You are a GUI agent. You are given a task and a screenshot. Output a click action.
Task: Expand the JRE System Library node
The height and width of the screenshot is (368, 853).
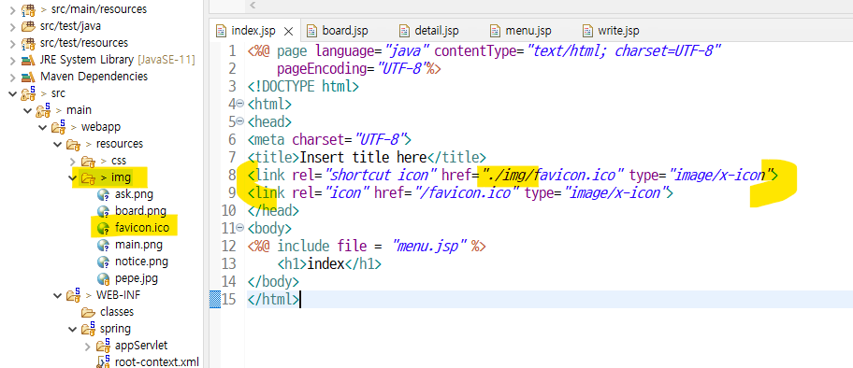(x=12, y=60)
